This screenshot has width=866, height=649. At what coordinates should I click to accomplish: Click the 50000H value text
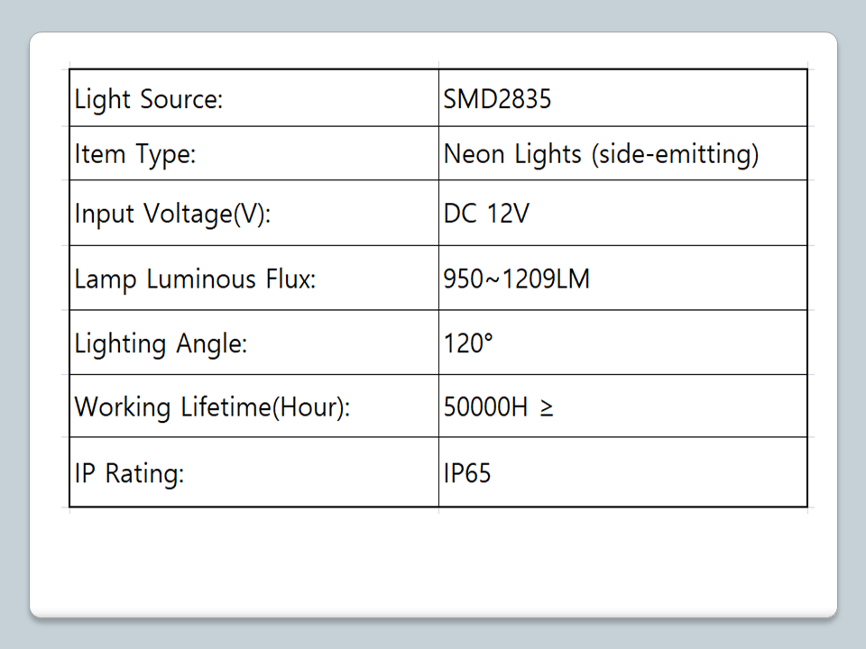(x=485, y=407)
